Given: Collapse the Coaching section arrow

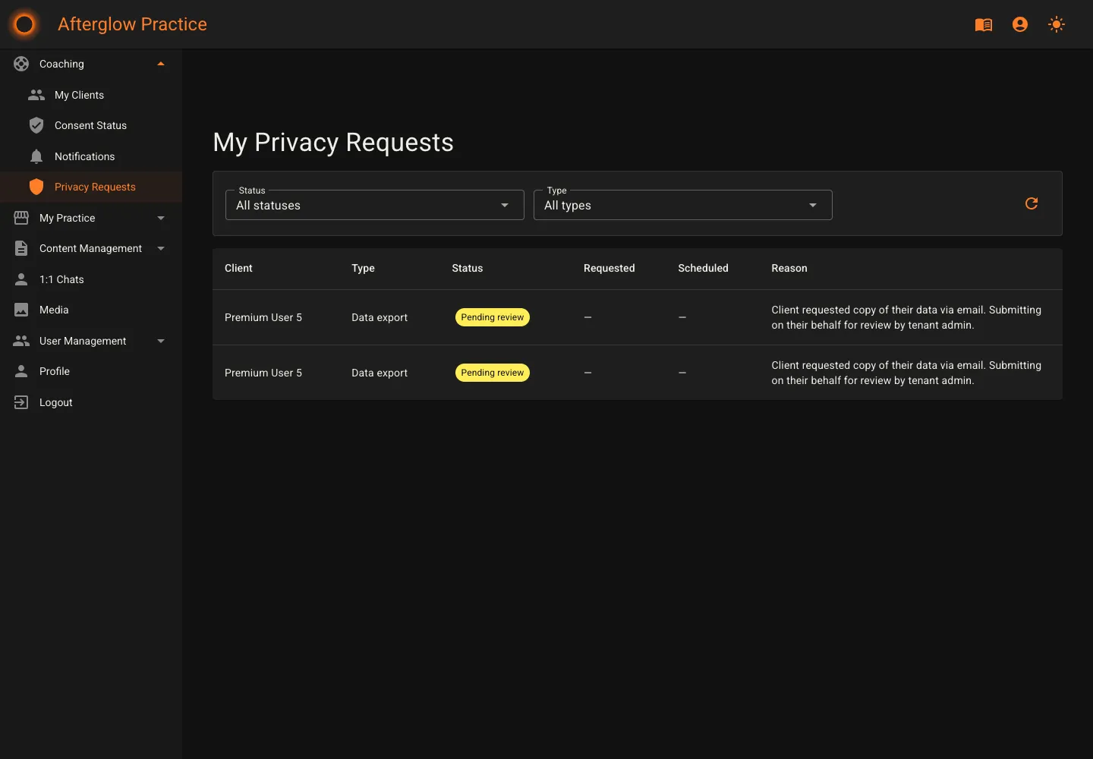Looking at the screenshot, I should point(161,64).
